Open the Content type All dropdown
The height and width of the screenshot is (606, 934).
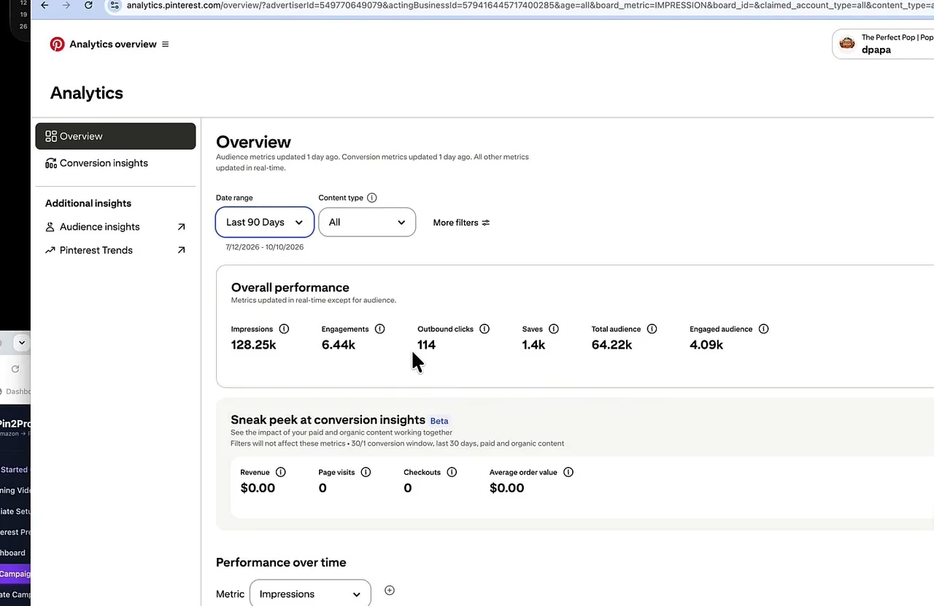pyautogui.click(x=367, y=222)
